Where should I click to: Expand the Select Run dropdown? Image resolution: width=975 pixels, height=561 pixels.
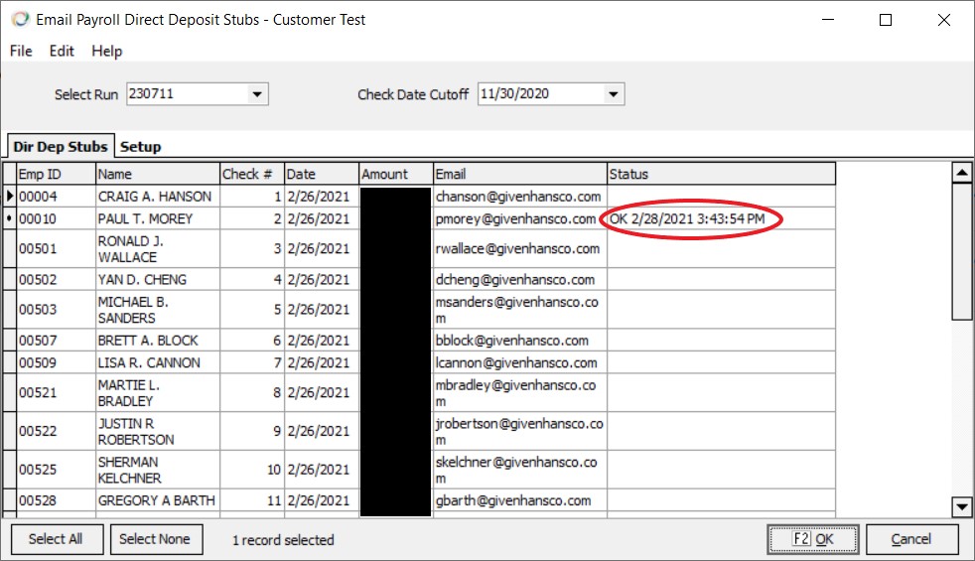point(257,94)
